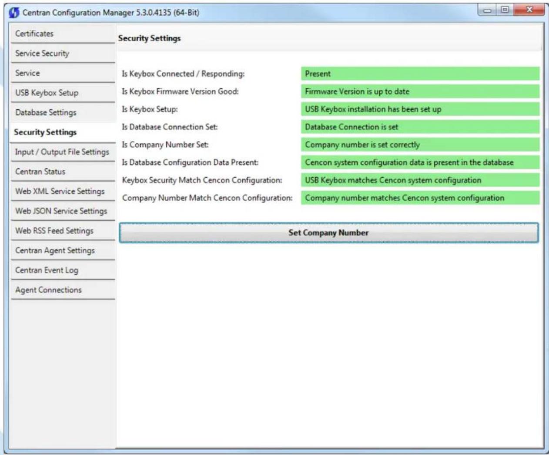
Task: View the Centran Status tab
Action: tap(63, 172)
